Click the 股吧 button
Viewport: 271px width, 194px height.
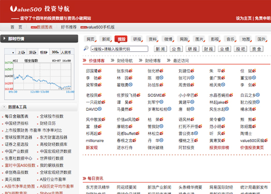pyautogui.click(x=240, y=49)
